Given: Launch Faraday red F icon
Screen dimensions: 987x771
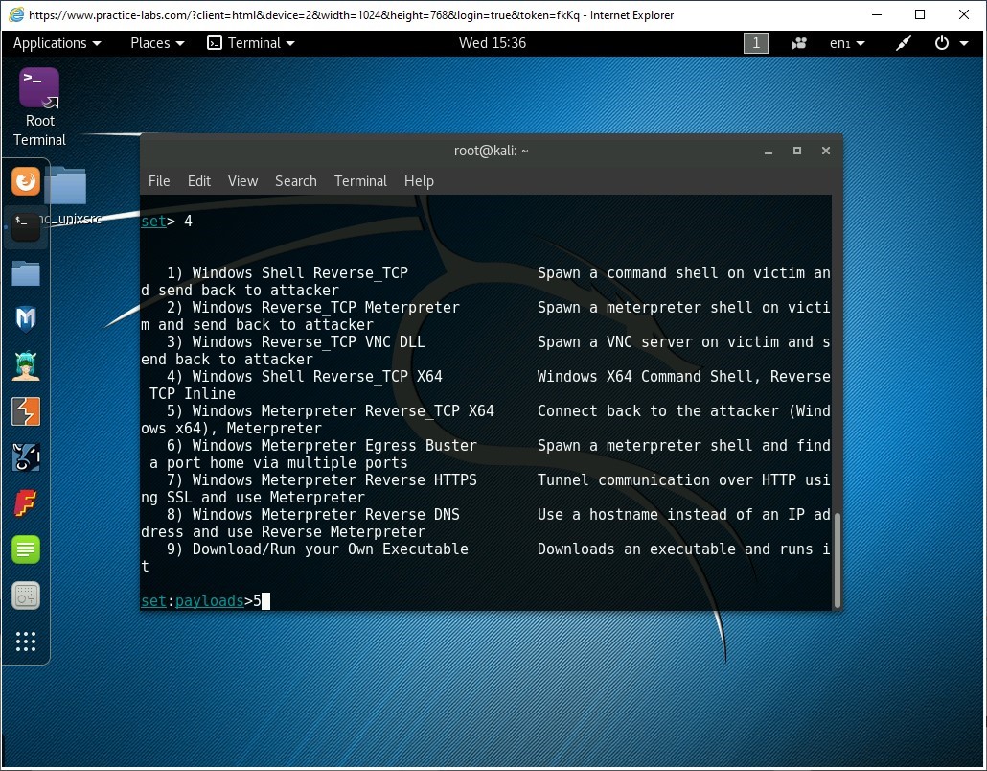Looking at the screenshot, I should pyautogui.click(x=26, y=503).
